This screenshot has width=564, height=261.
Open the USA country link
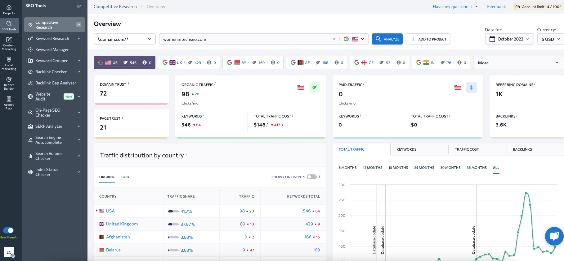point(110,211)
